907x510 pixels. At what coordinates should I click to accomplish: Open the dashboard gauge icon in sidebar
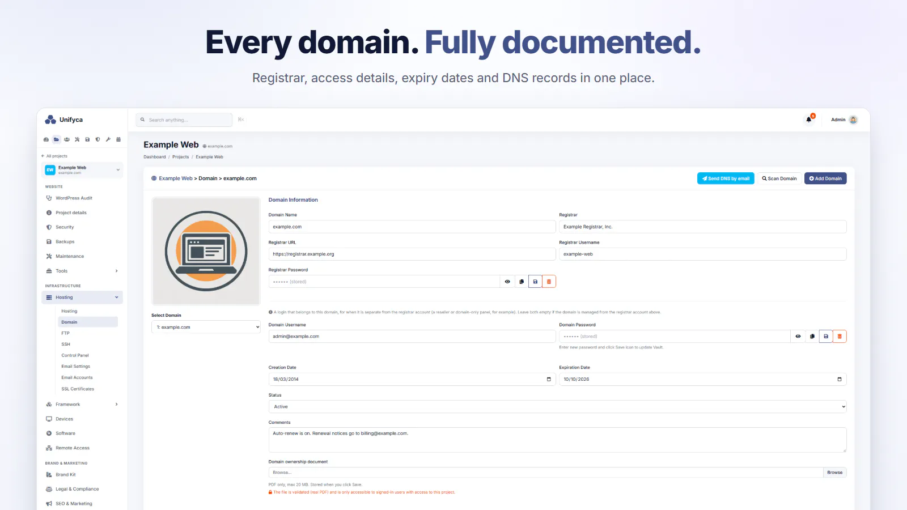[x=46, y=139]
